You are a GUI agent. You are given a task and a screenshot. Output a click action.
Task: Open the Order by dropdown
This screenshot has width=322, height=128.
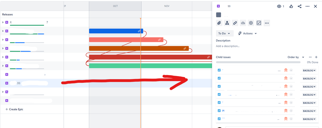pyautogui.click(x=296, y=57)
